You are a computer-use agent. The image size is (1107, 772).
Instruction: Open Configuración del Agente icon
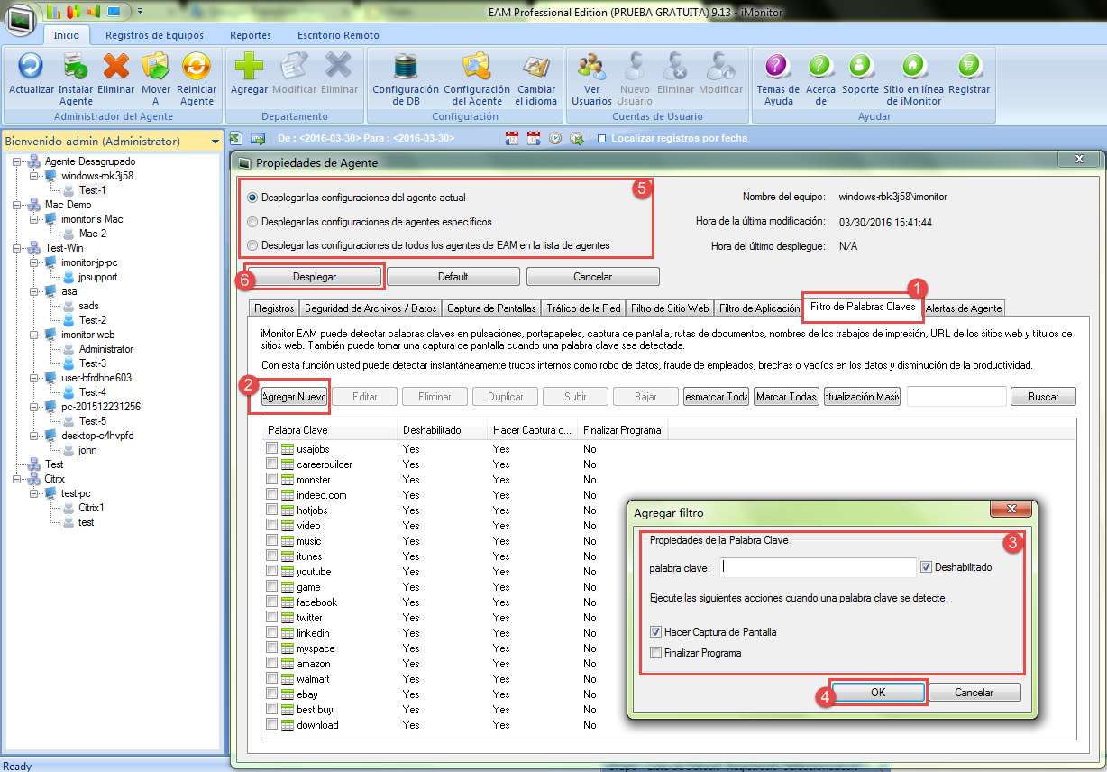click(477, 68)
